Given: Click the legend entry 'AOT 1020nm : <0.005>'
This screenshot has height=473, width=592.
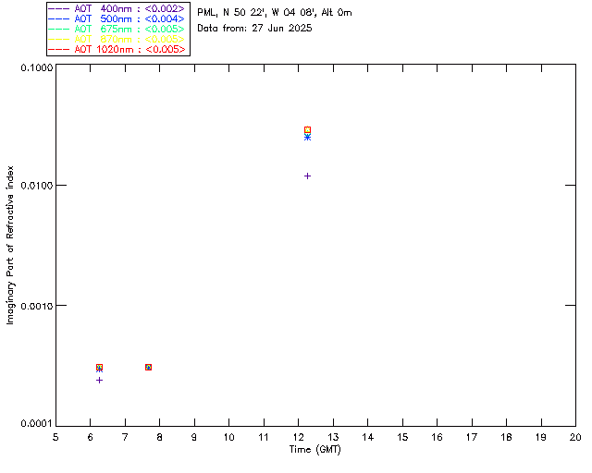Looking at the screenshot, I should point(117,49).
